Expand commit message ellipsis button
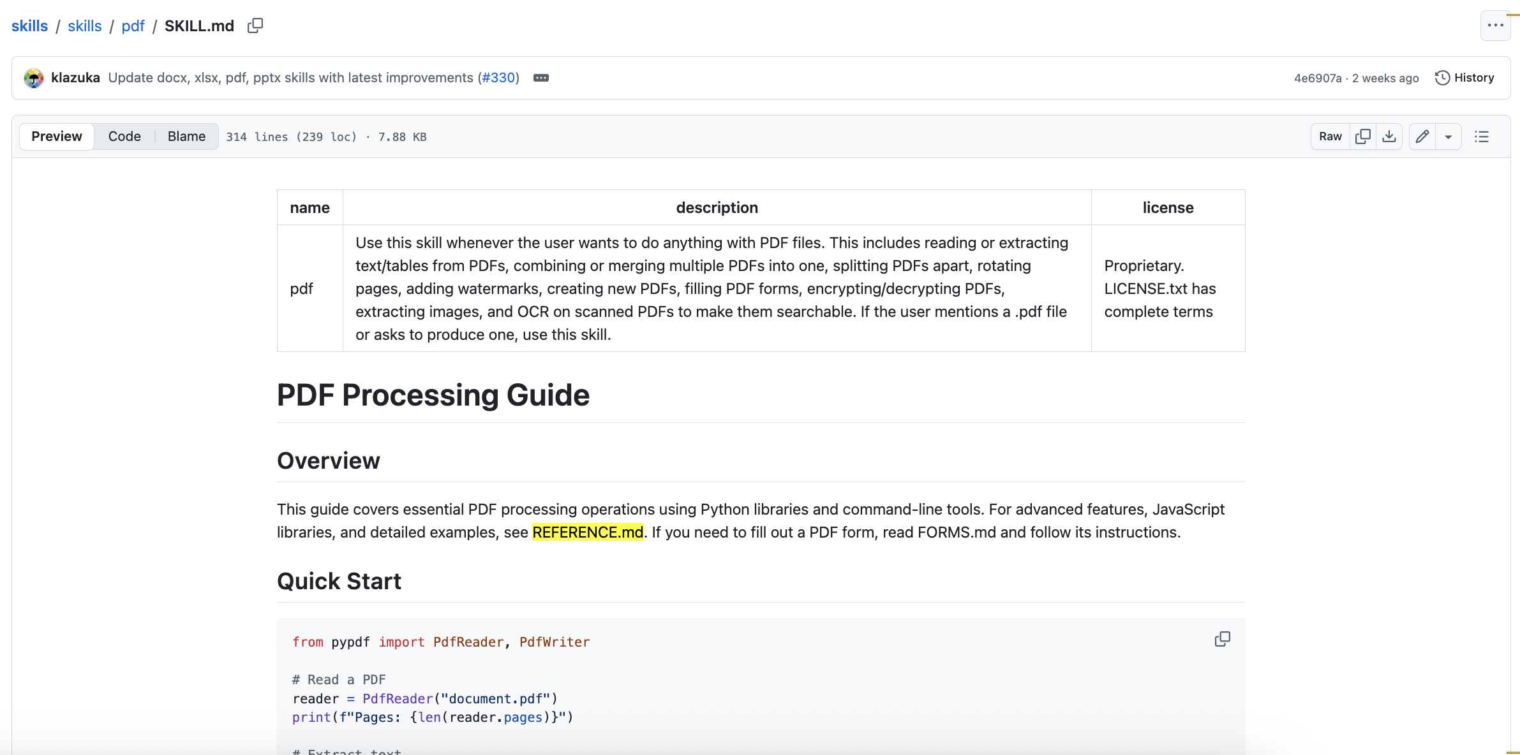This screenshot has height=755, width=1520. [540, 78]
